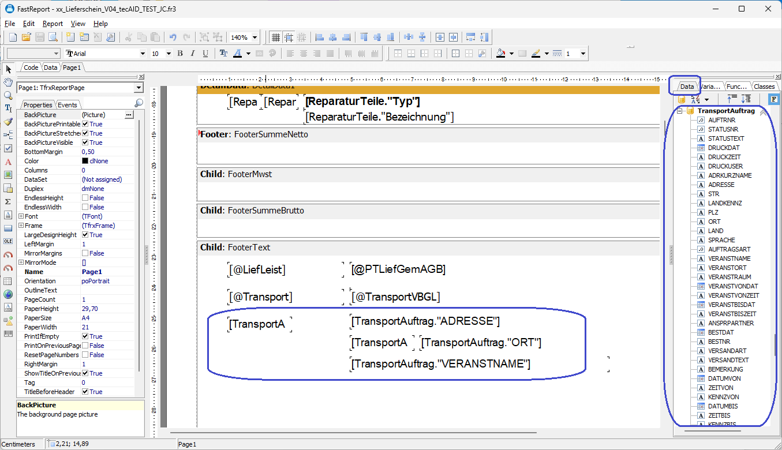Expand the MirrorMode property node
Screen dimensions: 782x450
point(21,262)
